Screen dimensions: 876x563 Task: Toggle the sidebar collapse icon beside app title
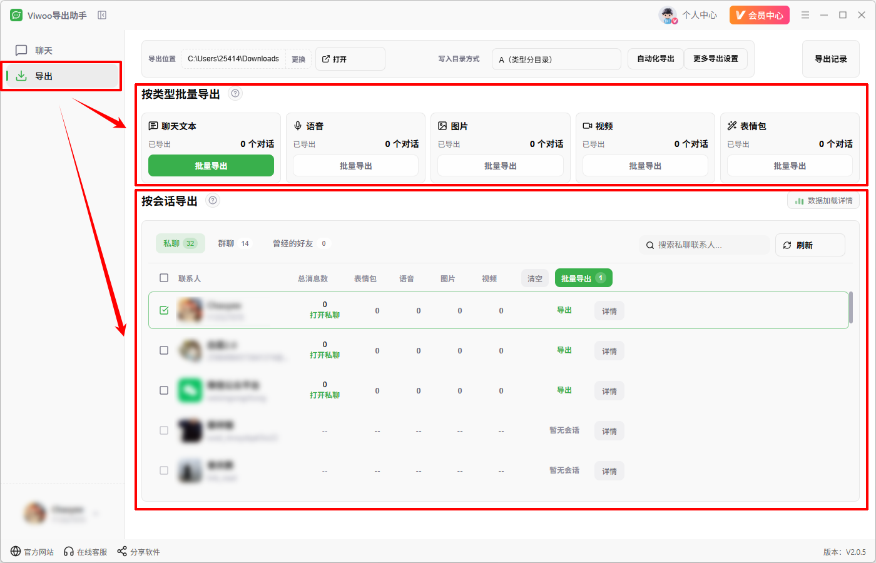pos(102,15)
